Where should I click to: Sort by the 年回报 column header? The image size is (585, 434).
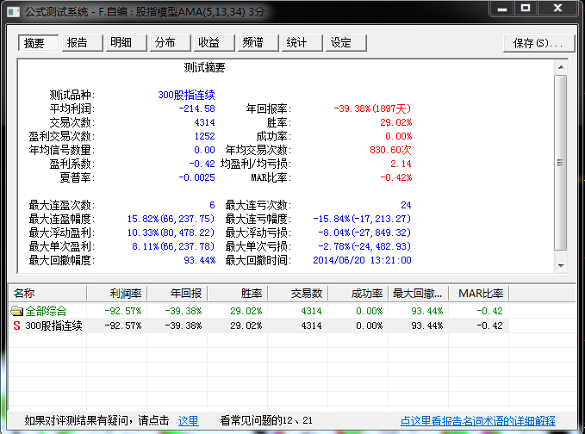pos(177,294)
